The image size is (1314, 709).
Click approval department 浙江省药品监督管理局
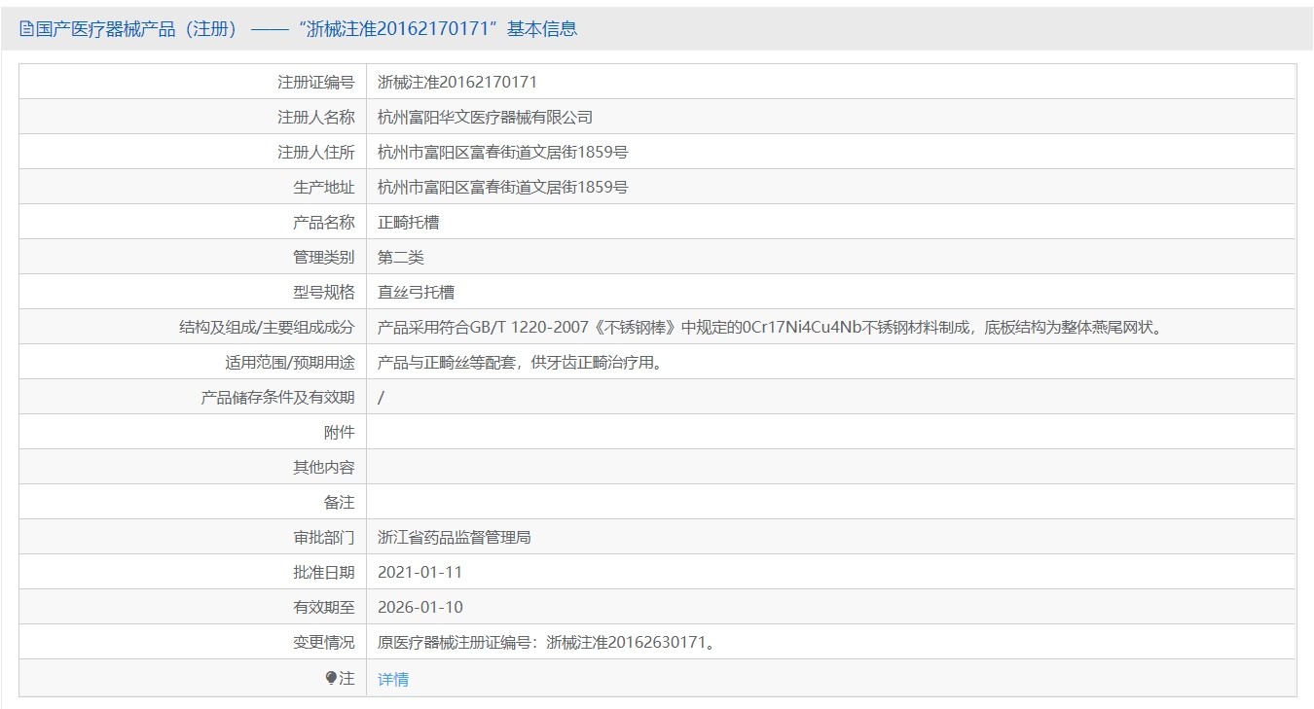(455, 537)
